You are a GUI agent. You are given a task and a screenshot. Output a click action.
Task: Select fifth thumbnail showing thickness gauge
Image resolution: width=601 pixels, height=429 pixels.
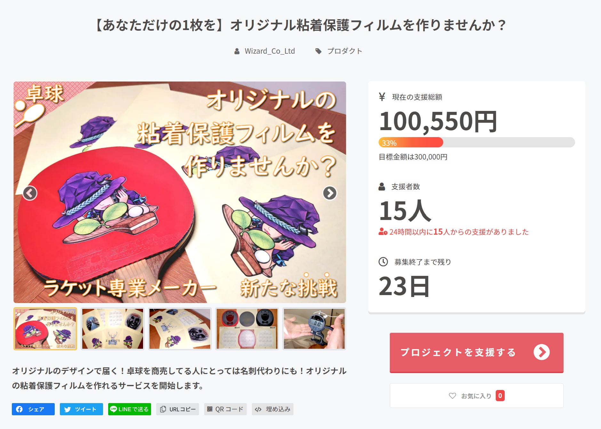click(x=314, y=329)
